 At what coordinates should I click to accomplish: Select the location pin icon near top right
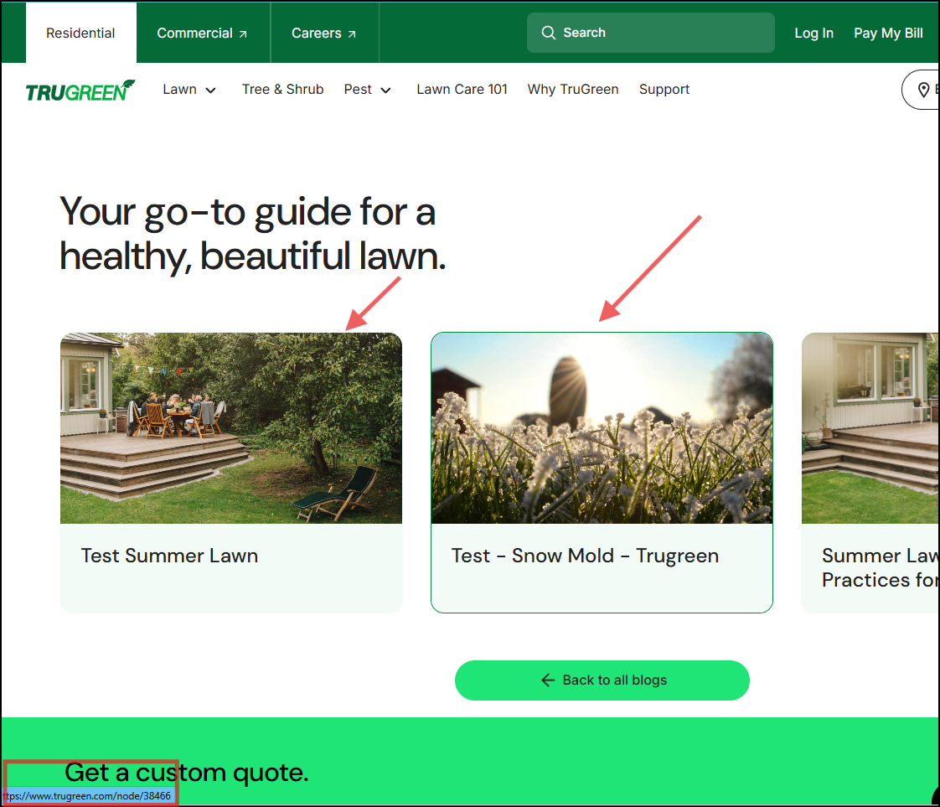(924, 89)
